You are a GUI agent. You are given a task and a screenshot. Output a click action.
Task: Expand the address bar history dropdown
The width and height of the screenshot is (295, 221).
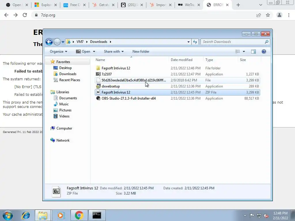[188, 42]
